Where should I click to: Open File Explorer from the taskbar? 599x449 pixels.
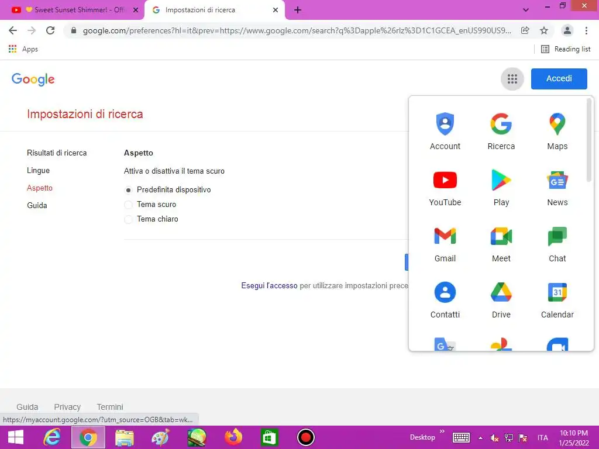tap(125, 437)
